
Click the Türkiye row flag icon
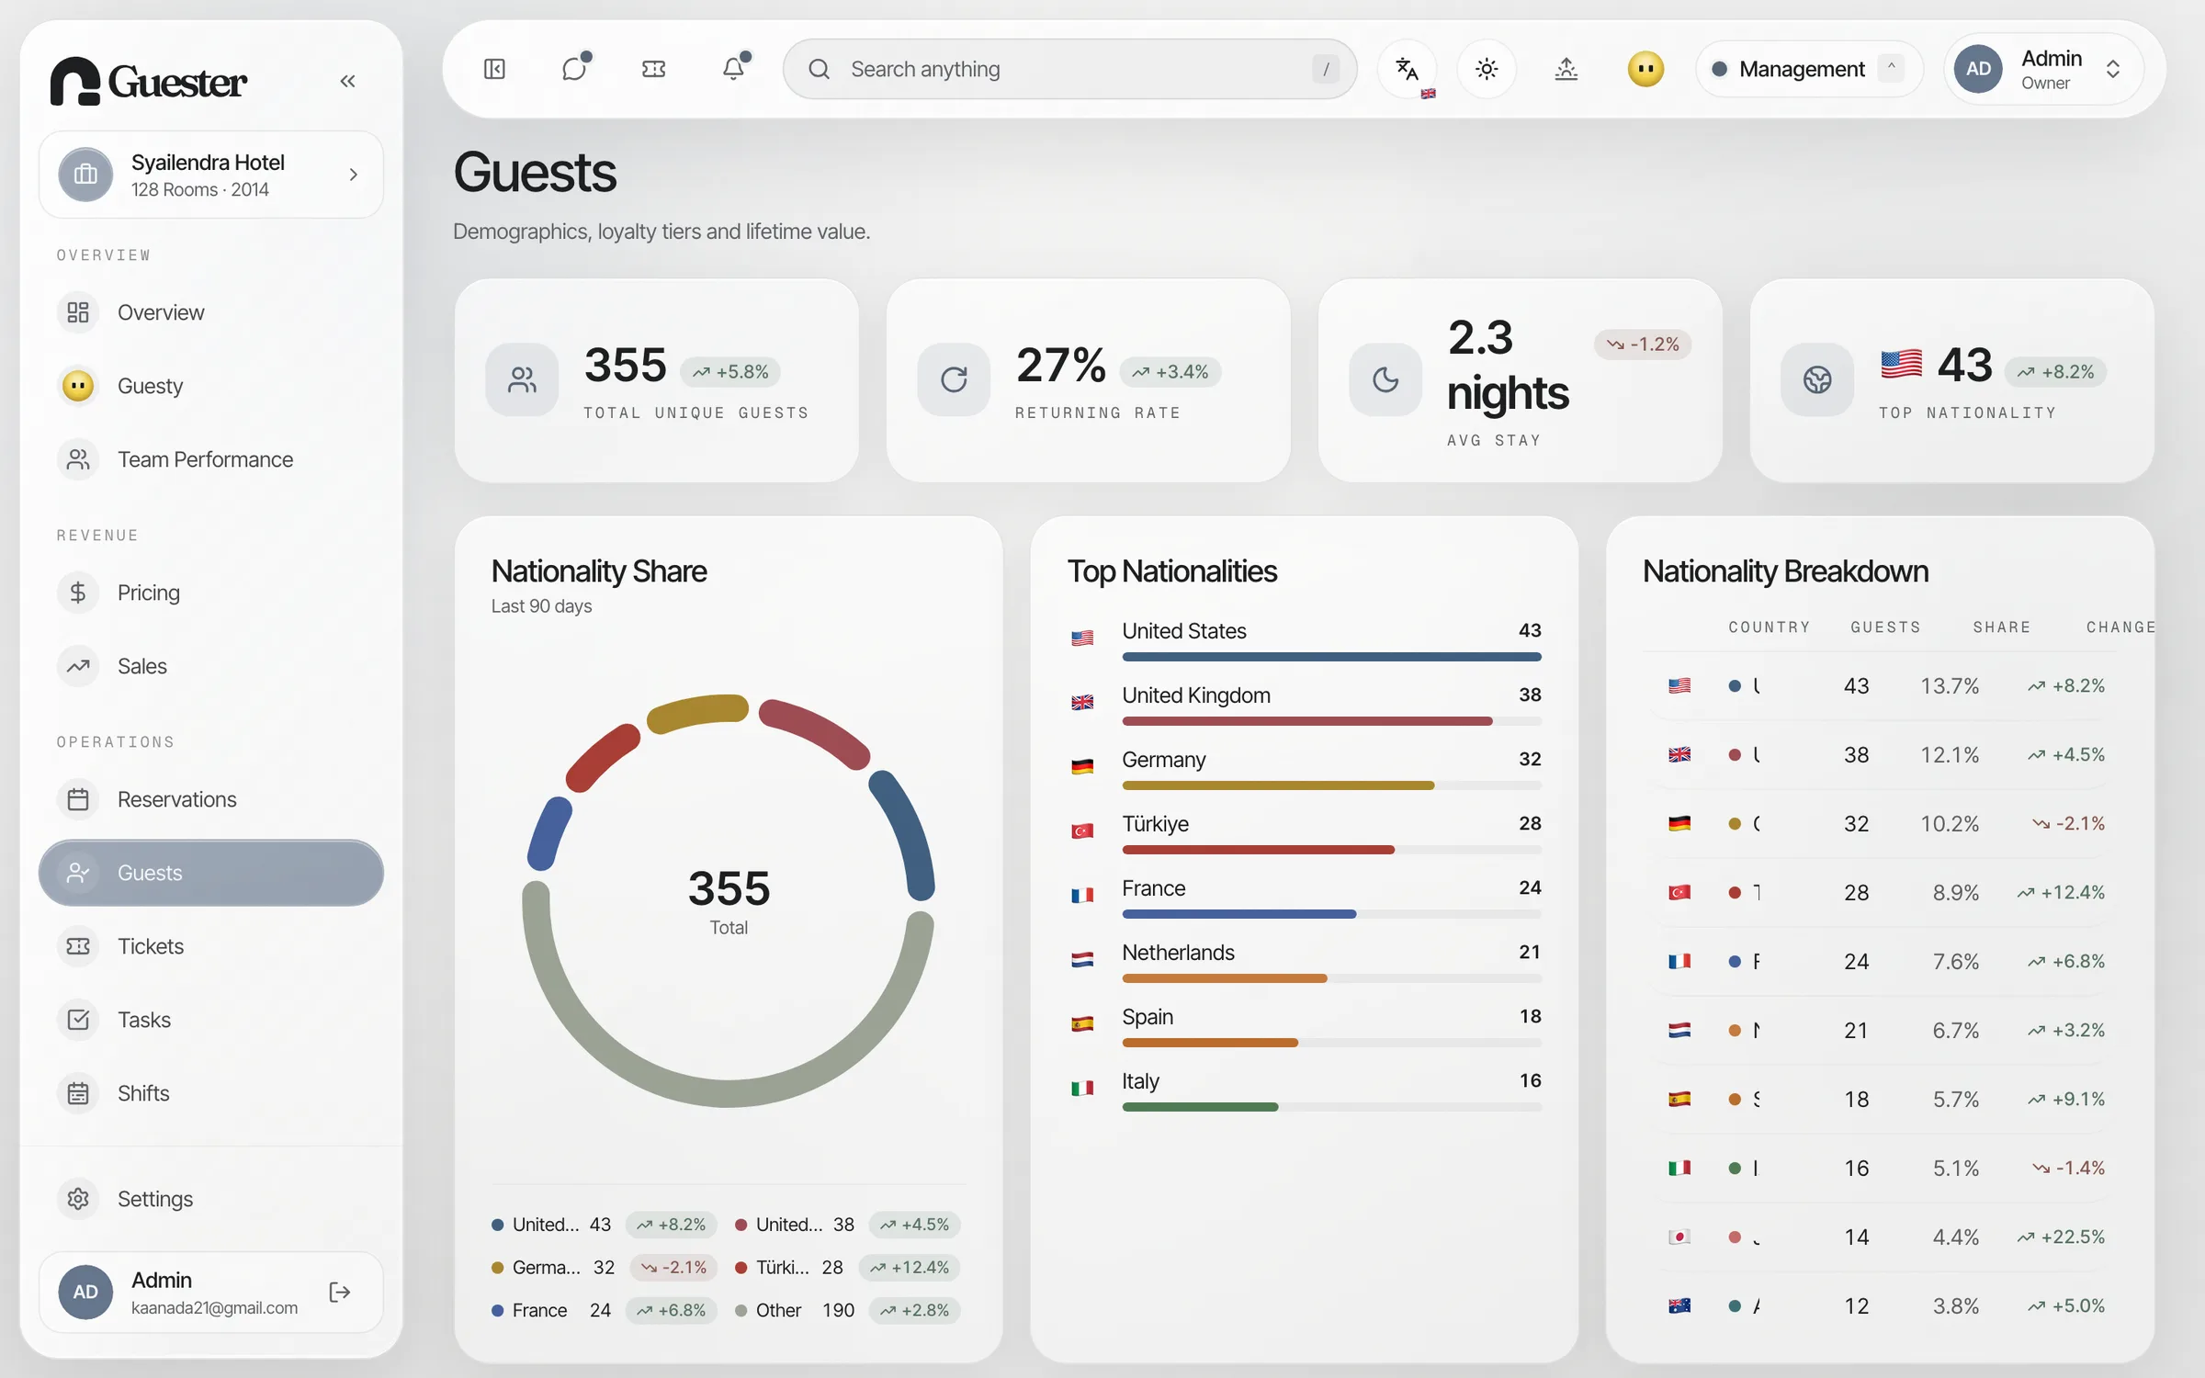click(x=1082, y=831)
